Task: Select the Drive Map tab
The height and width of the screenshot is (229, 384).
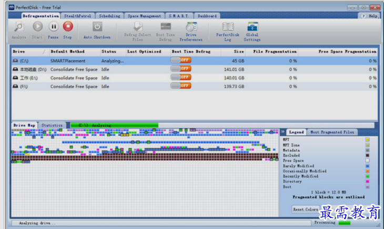Action: click(24, 125)
